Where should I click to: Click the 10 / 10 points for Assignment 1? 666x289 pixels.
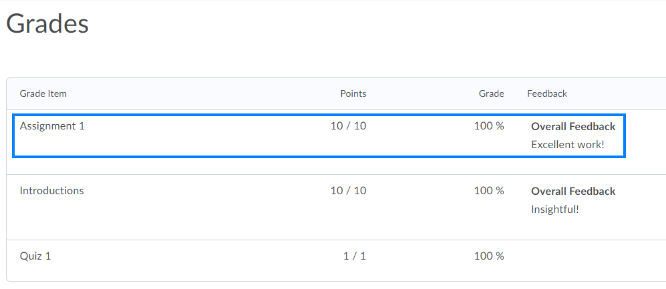[x=348, y=125]
